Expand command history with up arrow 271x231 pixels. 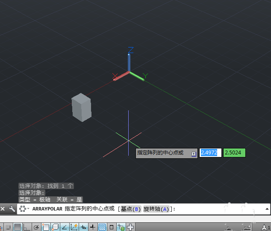[267, 209]
